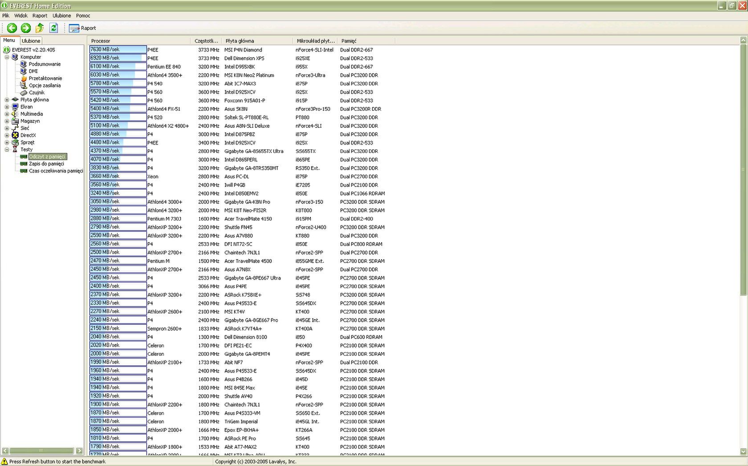Select the Sieć network icon
The image size is (748, 466).
(x=15, y=128)
